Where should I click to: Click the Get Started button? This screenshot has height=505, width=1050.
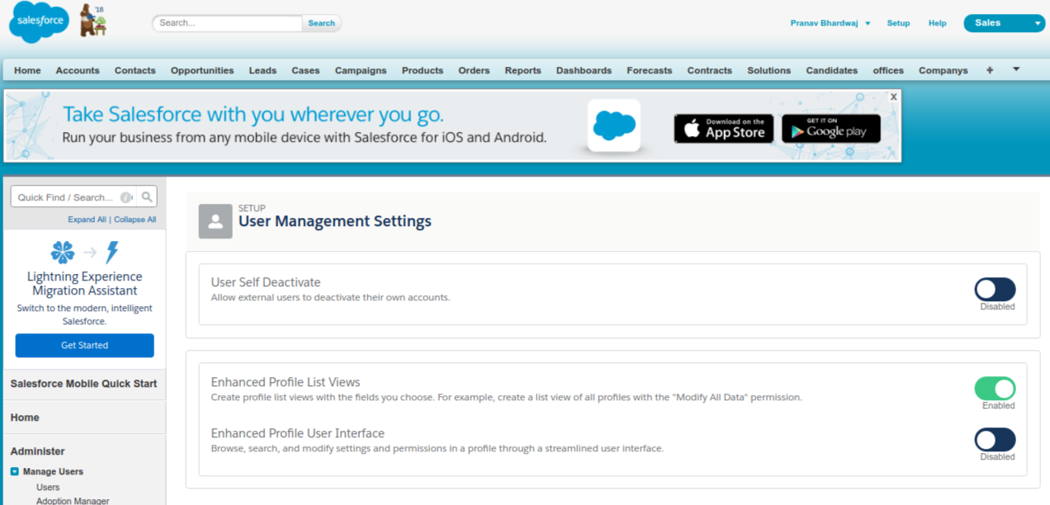tap(84, 346)
